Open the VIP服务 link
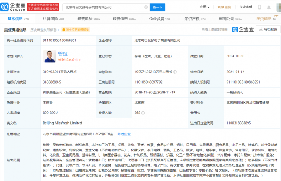Viewport: 281px width, 181px height. point(224,7)
